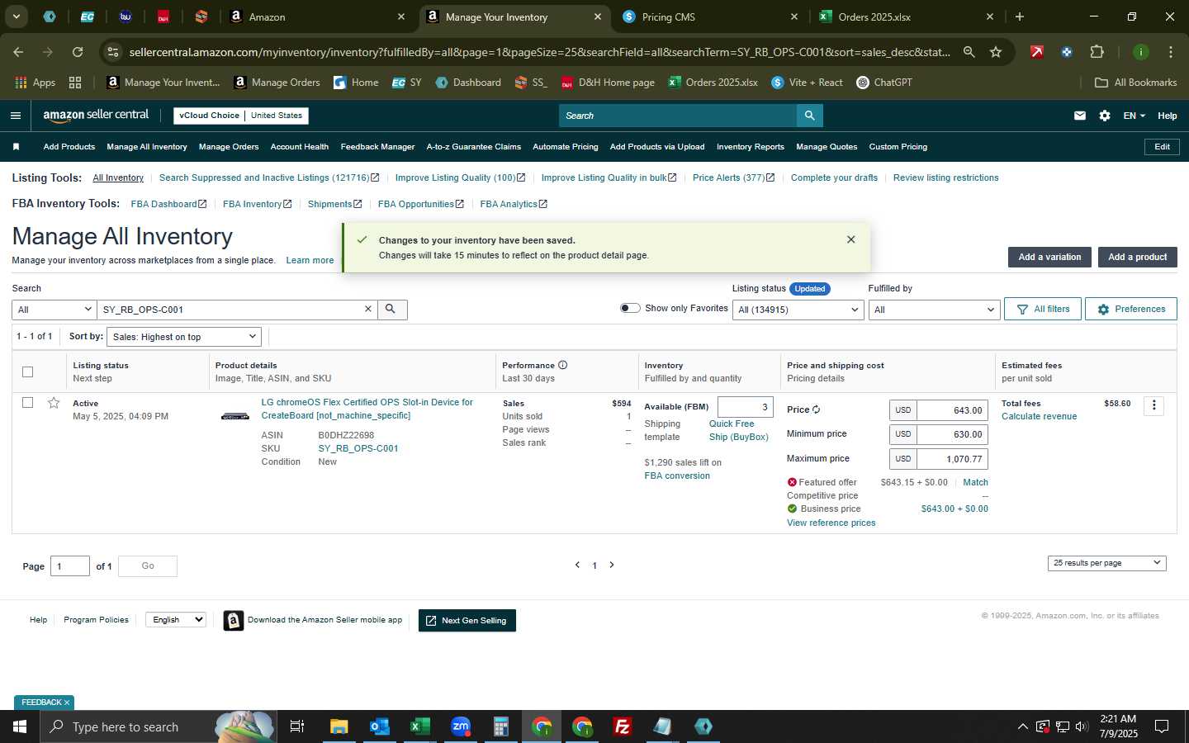Open Zoom from the taskbar
This screenshot has height=743, width=1189.
pyautogui.click(x=461, y=726)
